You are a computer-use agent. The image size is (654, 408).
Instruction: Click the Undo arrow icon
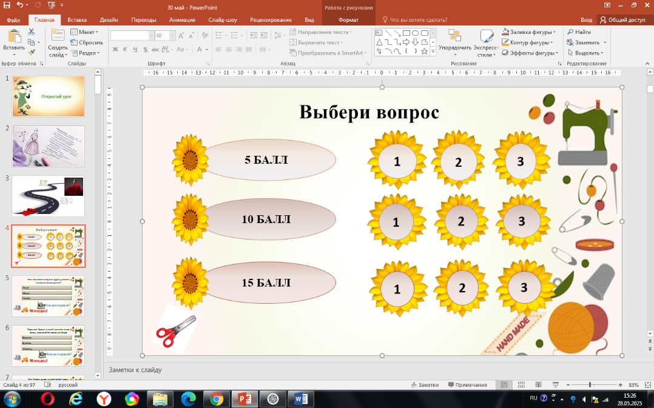(x=20, y=5)
